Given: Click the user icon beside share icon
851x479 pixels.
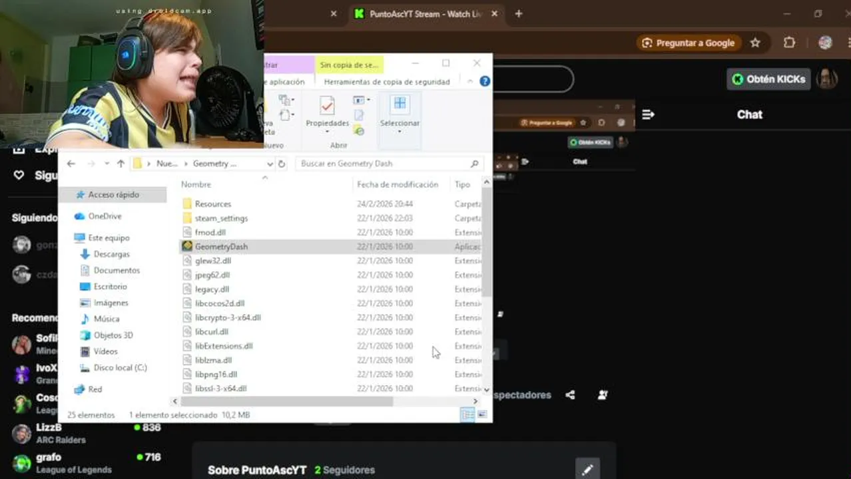Looking at the screenshot, I should (603, 395).
